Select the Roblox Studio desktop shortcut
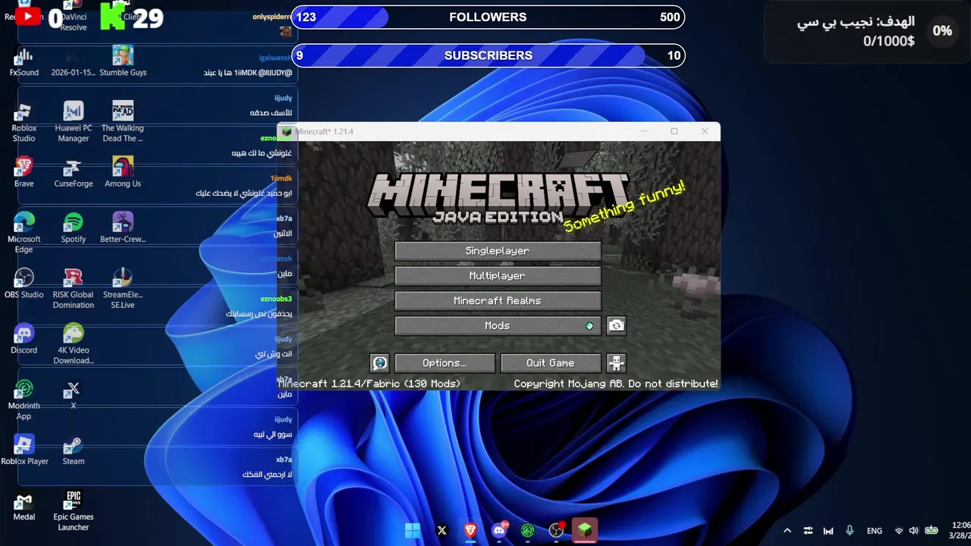971x546 pixels. (x=24, y=123)
